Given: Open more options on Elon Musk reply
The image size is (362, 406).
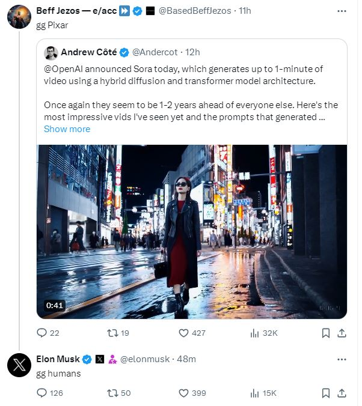Looking at the screenshot, I should [342, 359].
